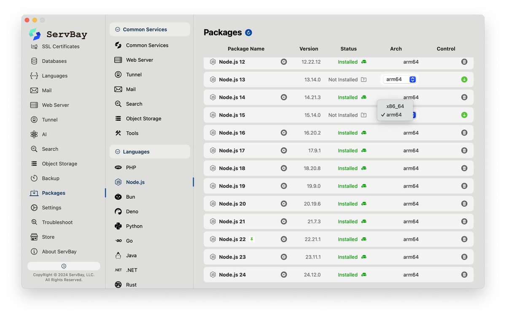Click the folder icon next to Node.js 13 status
The image size is (506, 317).
363,79
